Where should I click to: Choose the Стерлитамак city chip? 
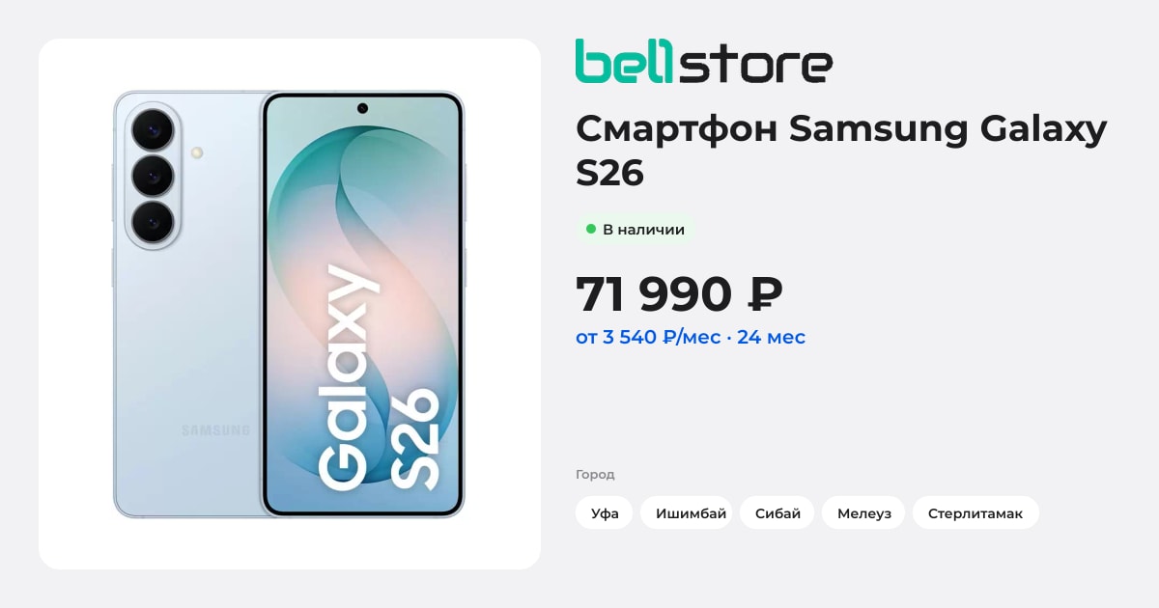tap(975, 512)
